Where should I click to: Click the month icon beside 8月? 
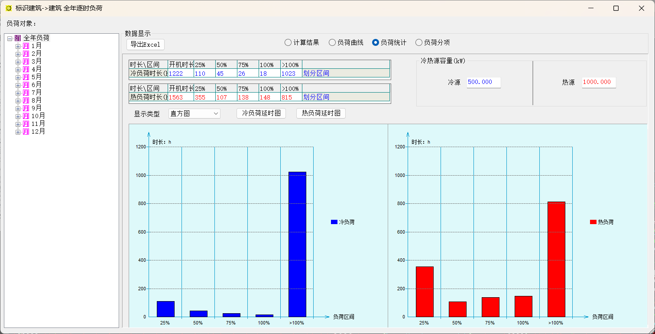(x=26, y=100)
